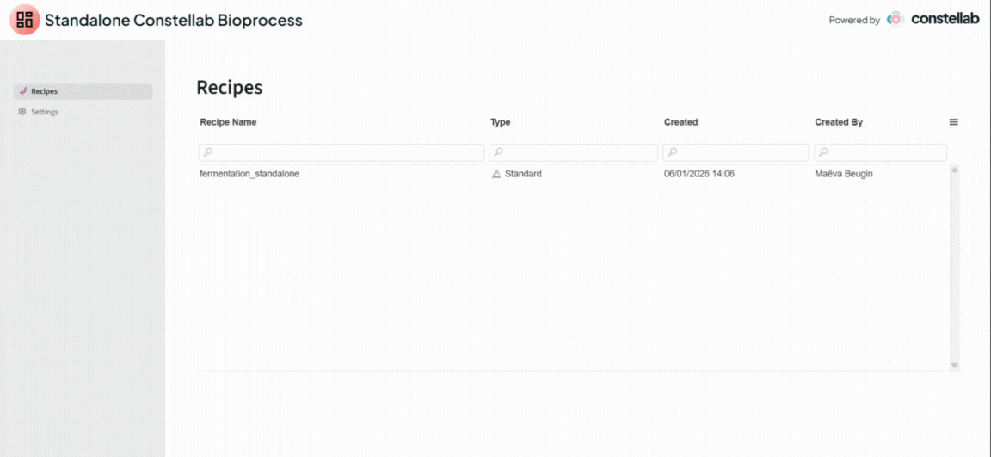Viewport: 991px width, 457px height.
Task: Click the magnifier icon in Recipe Name filter
Action: click(208, 153)
